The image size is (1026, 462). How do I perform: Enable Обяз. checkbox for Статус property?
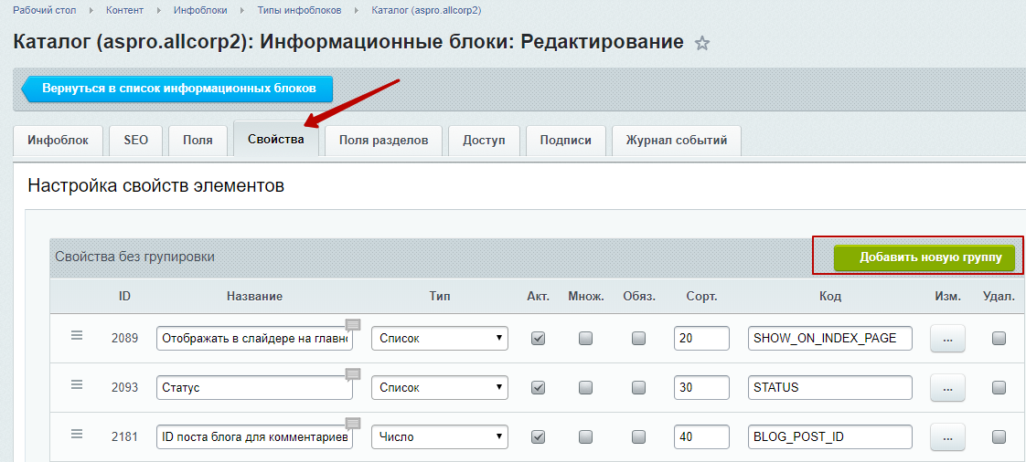[638, 387]
